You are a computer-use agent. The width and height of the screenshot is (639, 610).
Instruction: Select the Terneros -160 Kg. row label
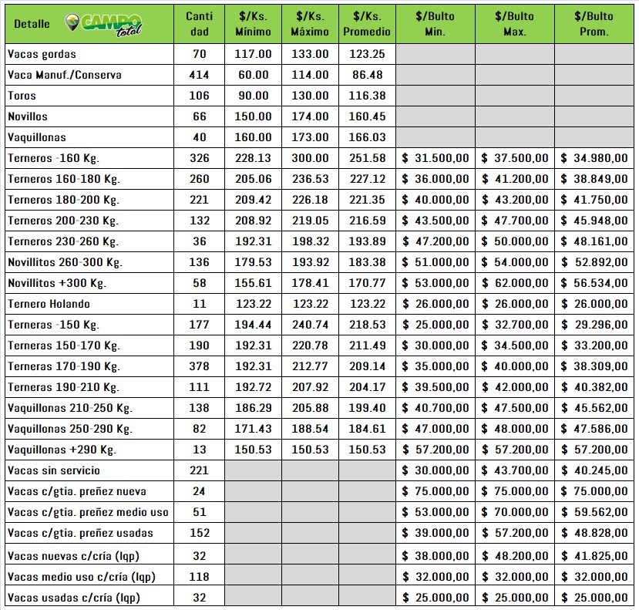click(53, 158)
